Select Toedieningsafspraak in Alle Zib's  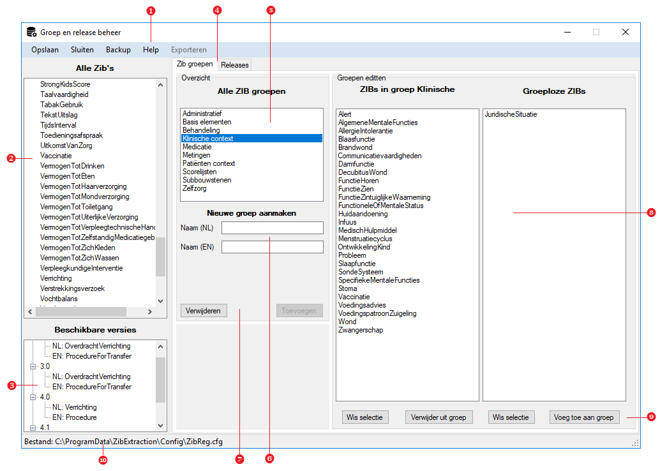click(71, 135)
